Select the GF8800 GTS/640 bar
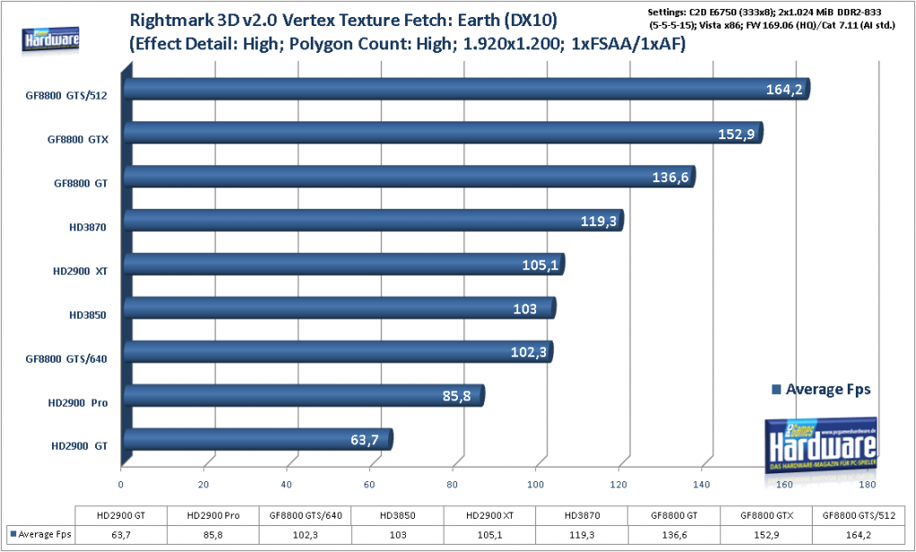 [x=339, y=352]
